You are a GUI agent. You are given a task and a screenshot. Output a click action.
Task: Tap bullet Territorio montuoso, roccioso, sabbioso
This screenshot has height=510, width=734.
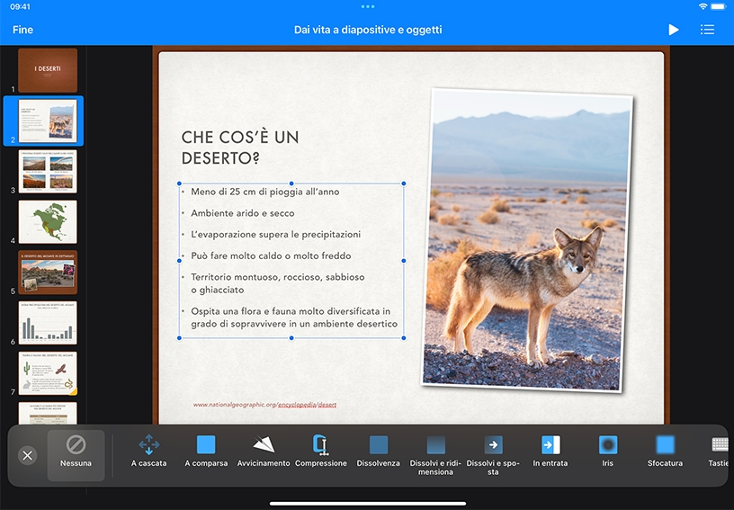(278, 283)
